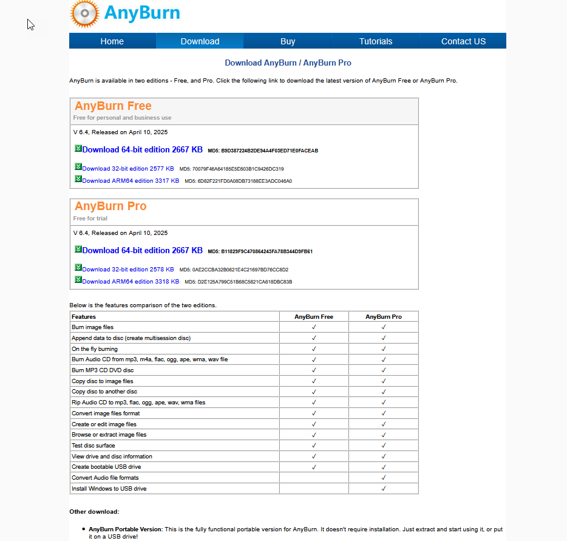Screen dimensions: 567x541
Task: Click Free checkmark for Create bootable USB drive
Action: click(314, 467)
